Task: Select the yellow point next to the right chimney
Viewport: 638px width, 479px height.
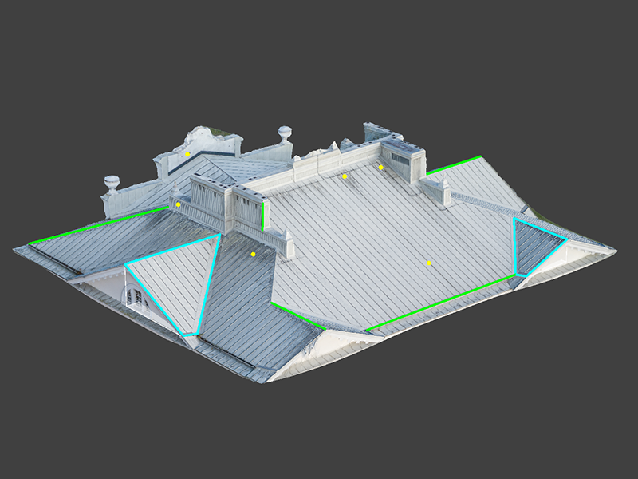Action: pos(381,168)
